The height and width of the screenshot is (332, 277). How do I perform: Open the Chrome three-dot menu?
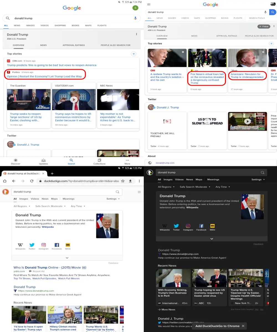click(139, 181)
